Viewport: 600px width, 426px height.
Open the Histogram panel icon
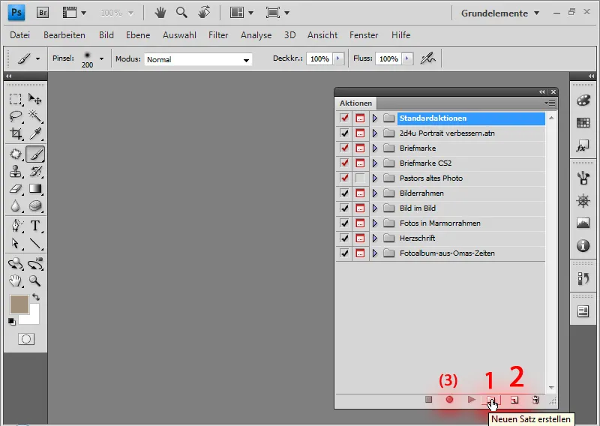583,223
